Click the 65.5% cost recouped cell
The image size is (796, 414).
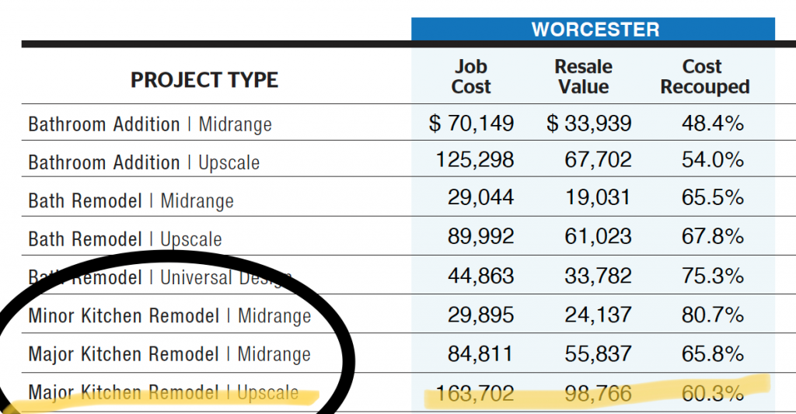(x=713, y=197)
